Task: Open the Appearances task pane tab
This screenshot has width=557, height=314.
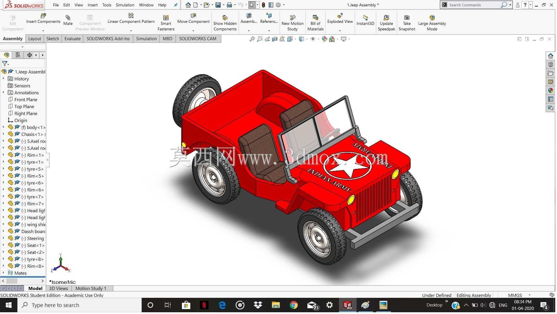Action: (550, 91)
